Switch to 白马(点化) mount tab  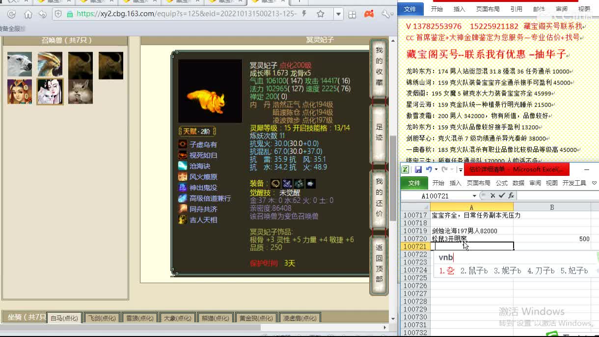pyautogui.click(x=64, y=318)
